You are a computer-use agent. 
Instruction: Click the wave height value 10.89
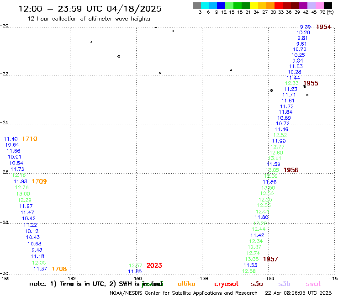coord(284,118)
